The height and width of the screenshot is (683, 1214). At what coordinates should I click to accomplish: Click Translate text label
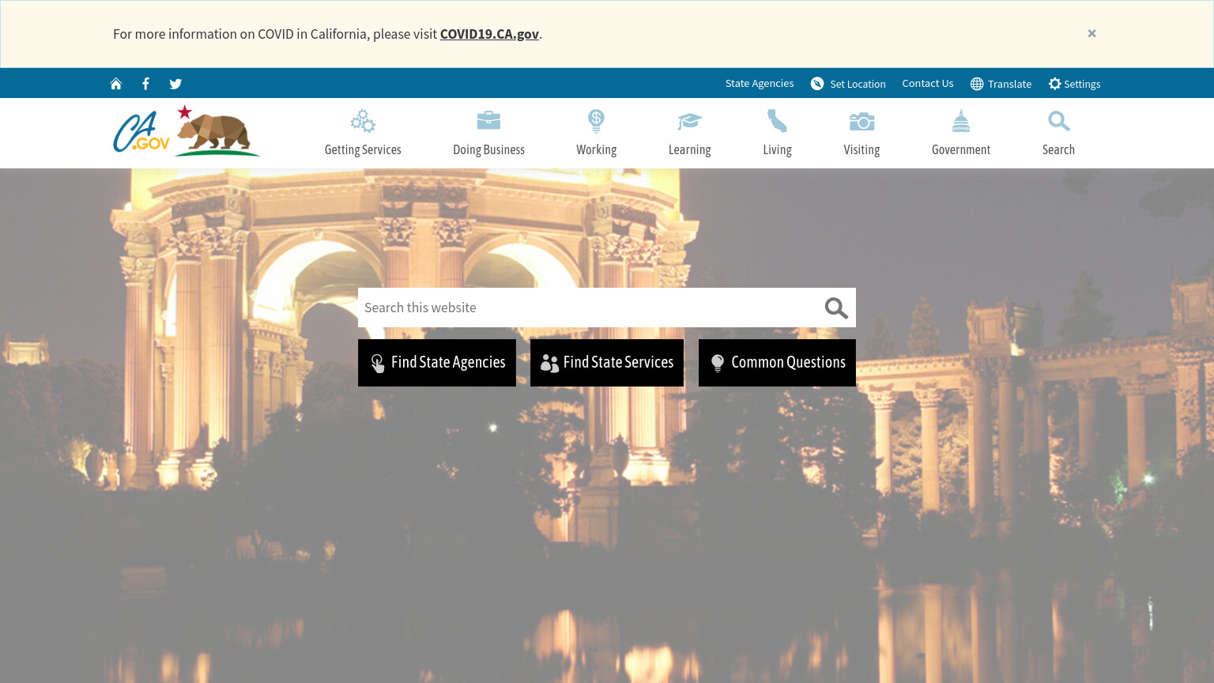[1009, 84]
